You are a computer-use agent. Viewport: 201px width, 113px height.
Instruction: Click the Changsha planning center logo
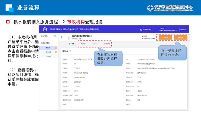tap(150, 8)
